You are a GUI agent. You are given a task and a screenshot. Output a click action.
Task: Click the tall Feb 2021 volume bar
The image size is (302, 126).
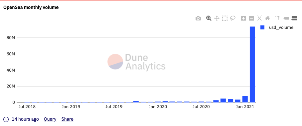252,64
